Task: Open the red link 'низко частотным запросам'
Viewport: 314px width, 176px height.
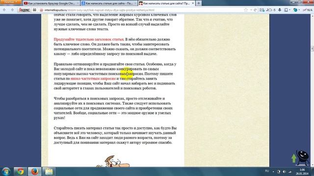Action: (x=93, y=79)
